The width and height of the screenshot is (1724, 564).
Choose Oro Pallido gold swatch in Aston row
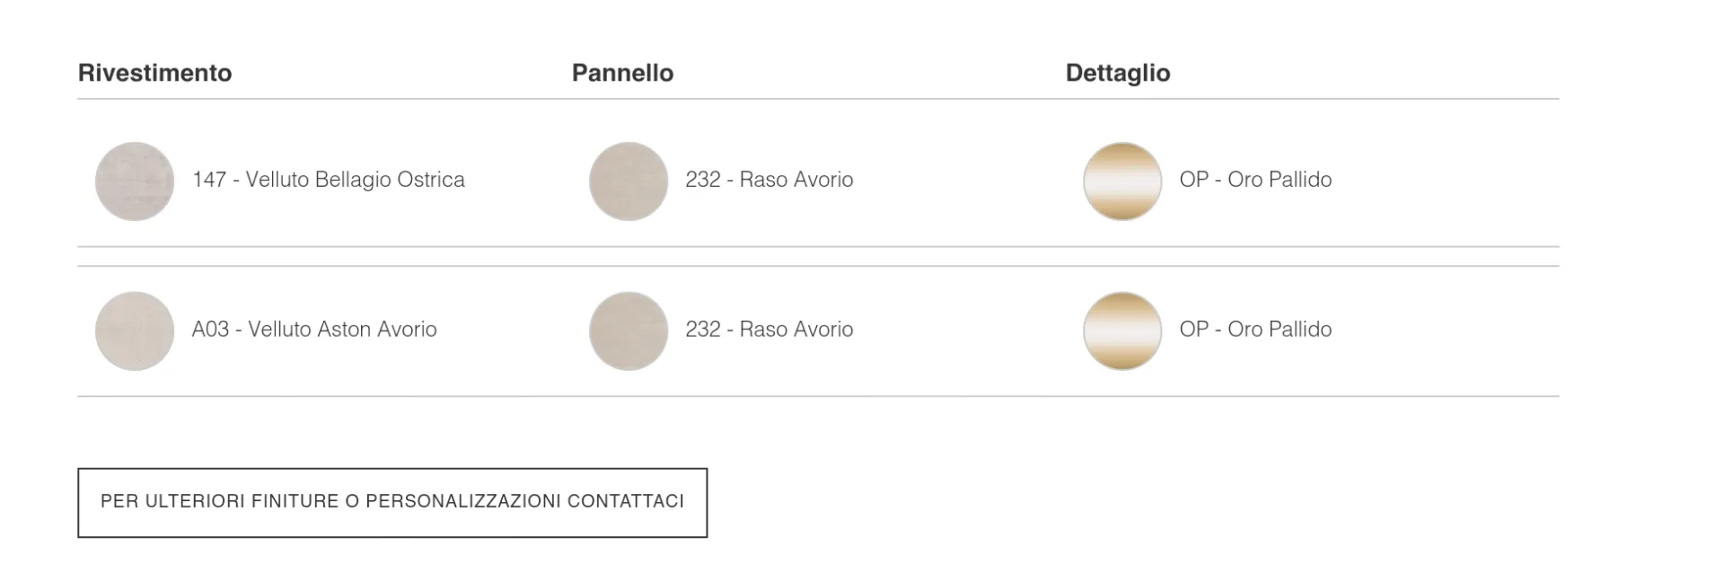pyautogui.click(x=1122, y=330)
